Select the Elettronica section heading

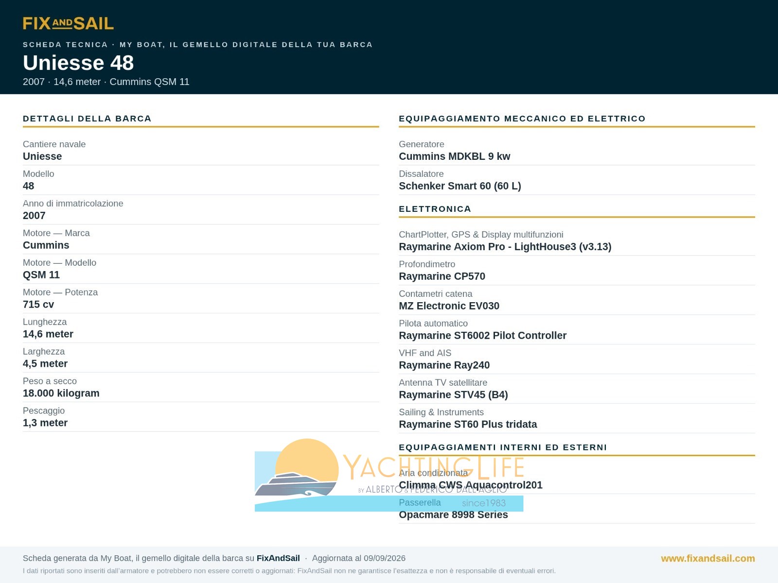click(x=435, y=209)
